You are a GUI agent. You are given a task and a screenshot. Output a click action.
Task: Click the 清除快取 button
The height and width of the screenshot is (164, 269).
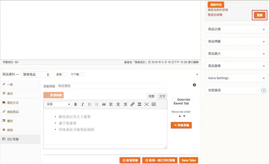216,5
